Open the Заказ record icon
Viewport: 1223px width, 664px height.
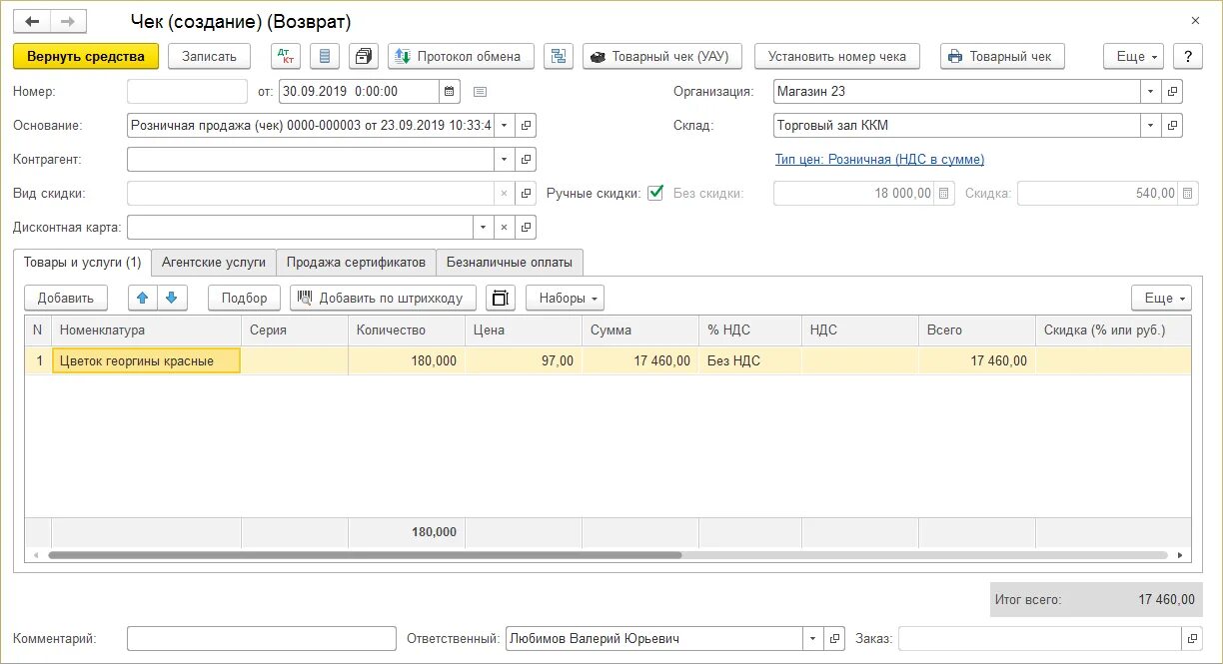[1191, 638]
